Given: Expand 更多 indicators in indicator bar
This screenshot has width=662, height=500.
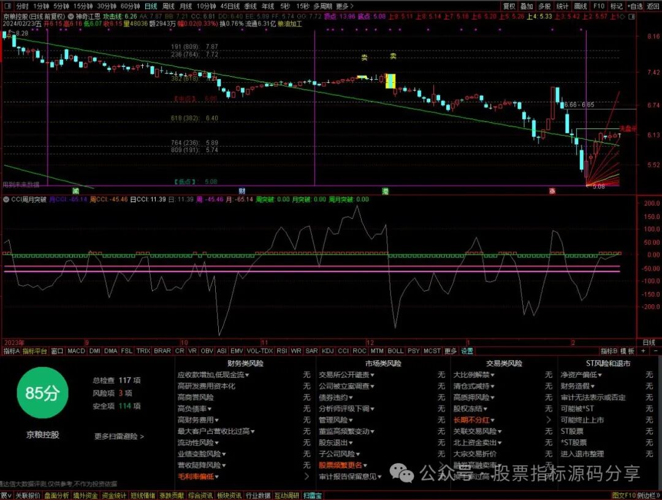Looking at the screenshot, I should 451,351.
